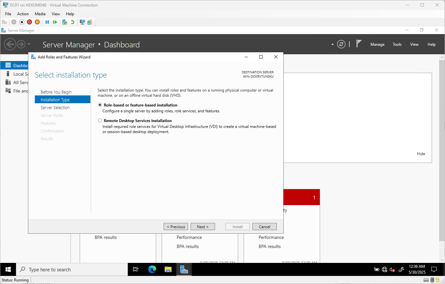Screen dimensions: 445x284
Task: Click Performance in the middle tile
Action: (189, 237)
